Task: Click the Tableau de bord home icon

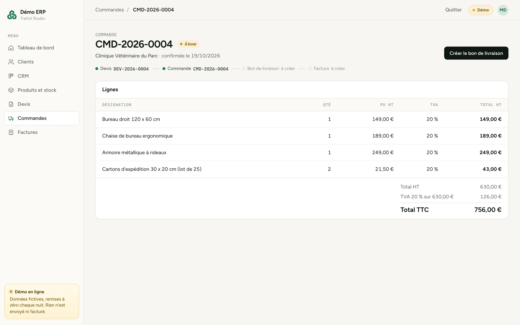Action: pyautogui.click(x=11, y=48)
